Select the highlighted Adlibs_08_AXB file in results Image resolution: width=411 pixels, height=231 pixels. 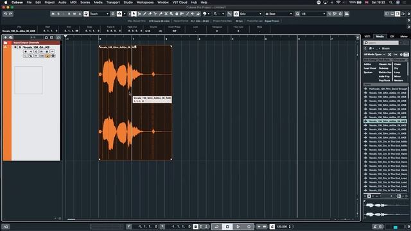pyautogui.click(x=385, y=121)
